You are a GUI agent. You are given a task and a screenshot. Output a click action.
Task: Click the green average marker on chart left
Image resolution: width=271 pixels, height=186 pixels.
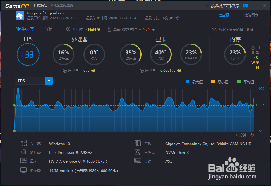click(14, 105)
